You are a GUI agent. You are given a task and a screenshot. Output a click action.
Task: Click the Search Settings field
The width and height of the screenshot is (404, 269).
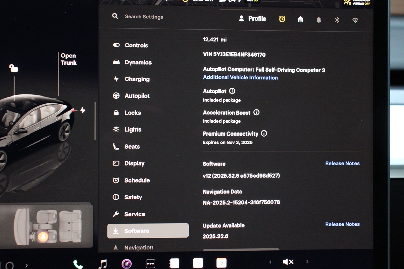(x=144, y=17)
